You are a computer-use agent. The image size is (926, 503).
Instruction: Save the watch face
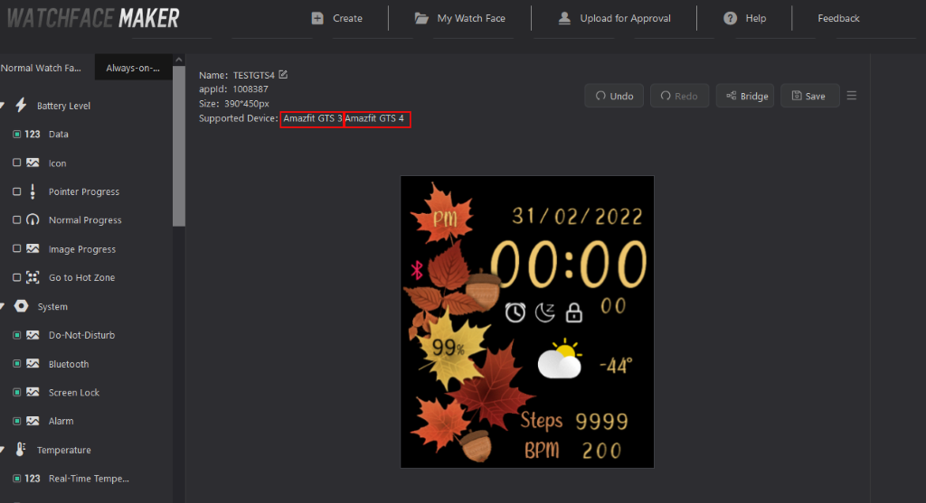tap(809, 96)
